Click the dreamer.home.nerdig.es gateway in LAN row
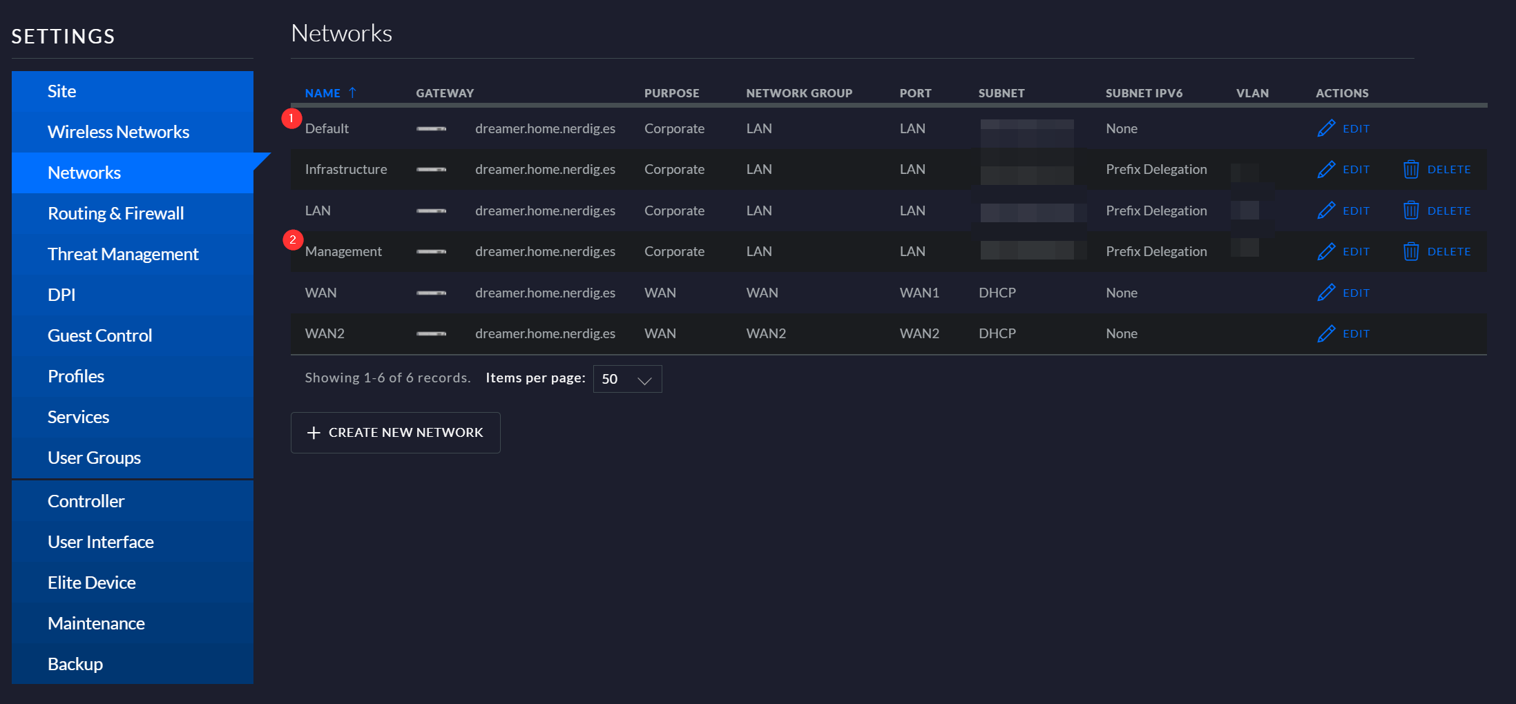This screenshot has width=1516, height=704. [545, 211]
